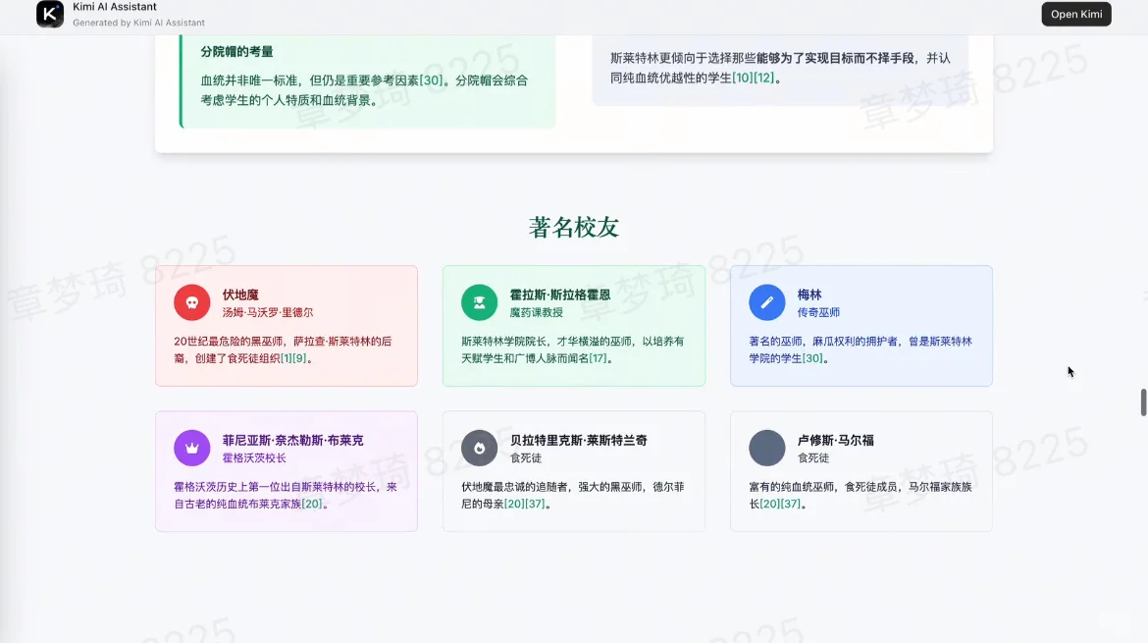1148x643 pixels.
Task: Click the red skull icon for 伏地魔
Action: (x=191, y=302)
